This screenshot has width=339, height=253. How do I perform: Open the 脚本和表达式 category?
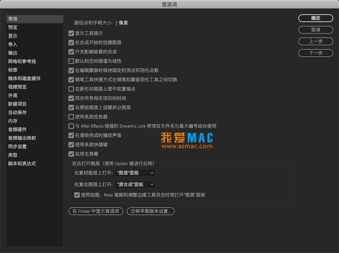point(22,164)
